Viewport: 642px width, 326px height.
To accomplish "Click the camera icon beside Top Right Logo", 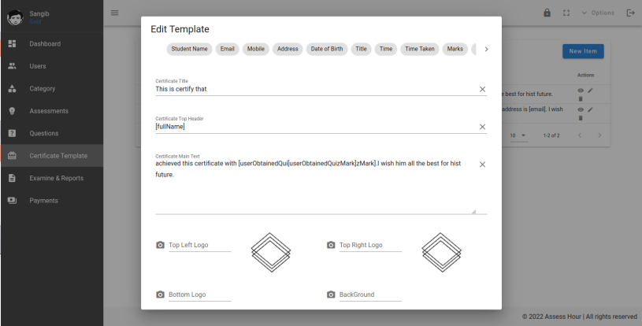I will 331,245.
